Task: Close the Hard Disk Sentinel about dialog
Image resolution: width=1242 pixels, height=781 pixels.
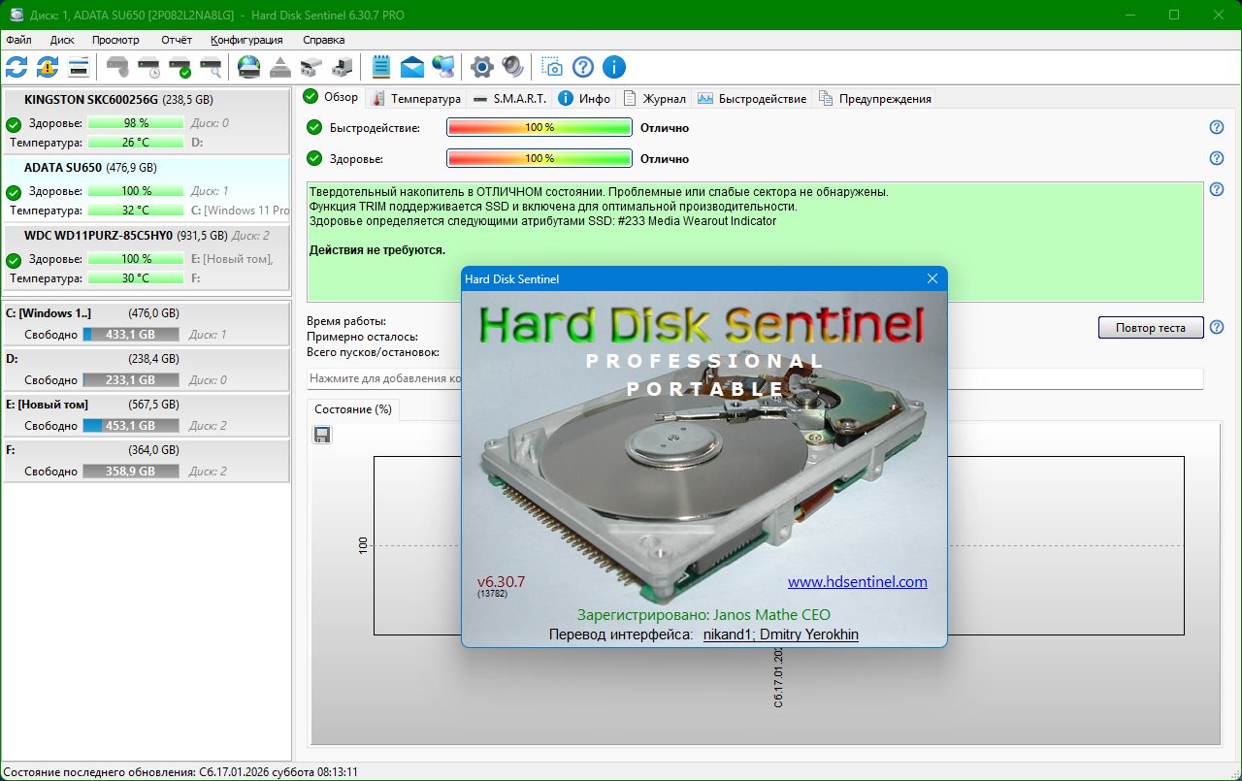Action: click(932, 279)
